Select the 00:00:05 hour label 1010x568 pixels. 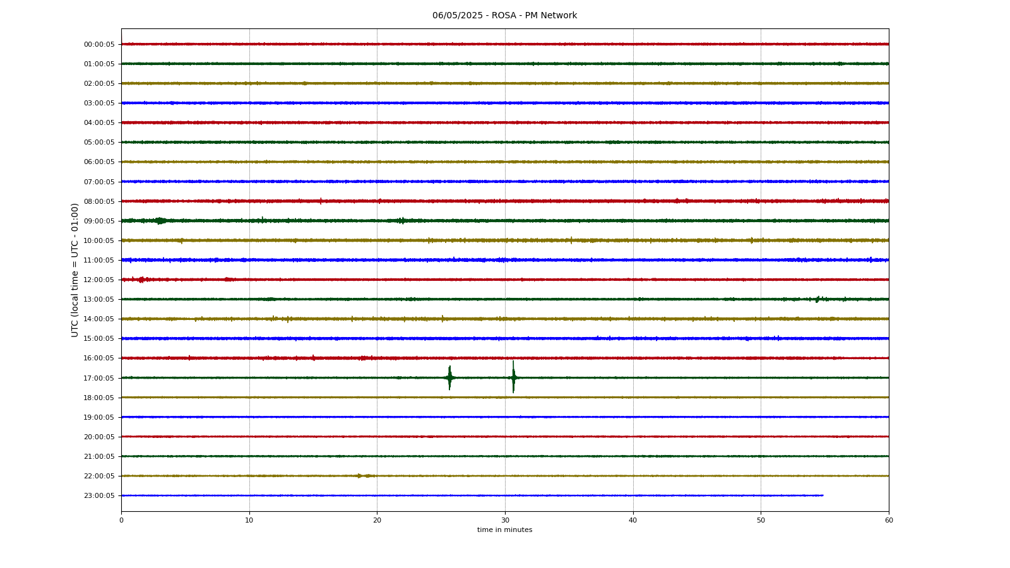point(99,44)
